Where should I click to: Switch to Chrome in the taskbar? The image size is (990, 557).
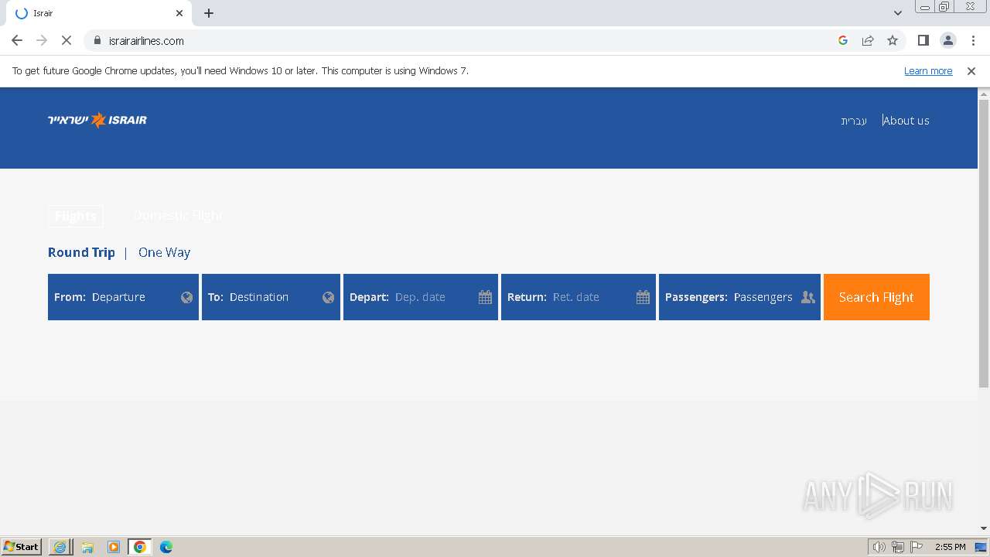click(x=140, y=547)
